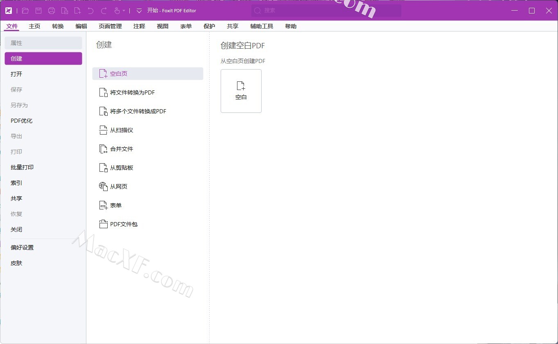
Task: Switch to the 页面管理 tab
Action: pyautogui.click(x=110, y=26)
